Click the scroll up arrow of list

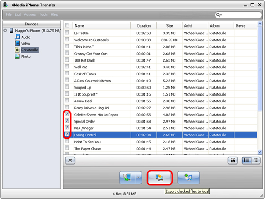260,24
